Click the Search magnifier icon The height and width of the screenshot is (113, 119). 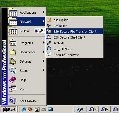pos(13,70)
